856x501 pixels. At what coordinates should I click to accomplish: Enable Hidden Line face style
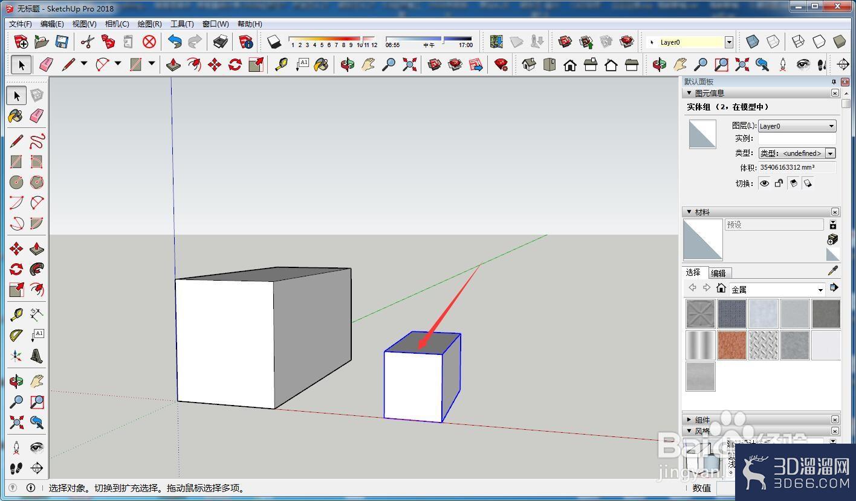pyautogui.click(x=819, y=42)
